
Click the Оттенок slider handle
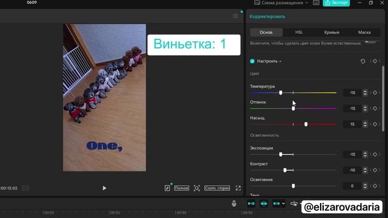point(293,108)
